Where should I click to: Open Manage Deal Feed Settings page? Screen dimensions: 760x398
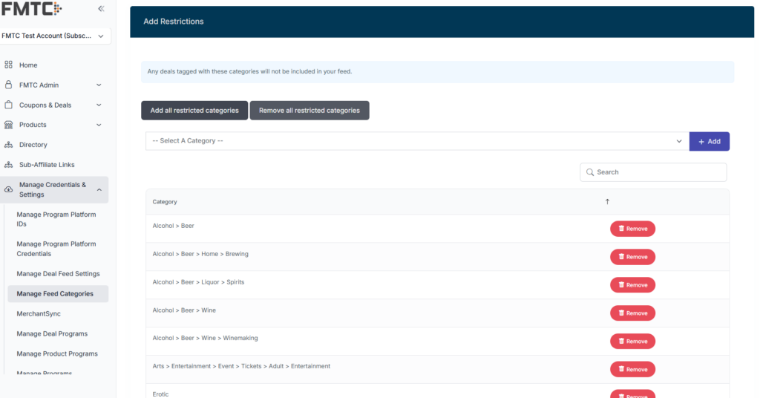click(x=58, y=274)
